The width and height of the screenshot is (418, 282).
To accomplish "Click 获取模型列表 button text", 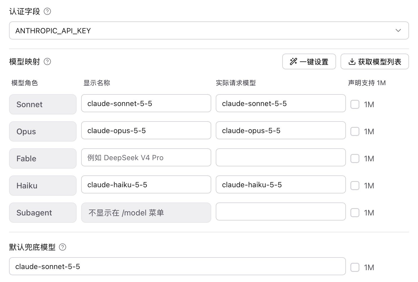I will 380,62.
